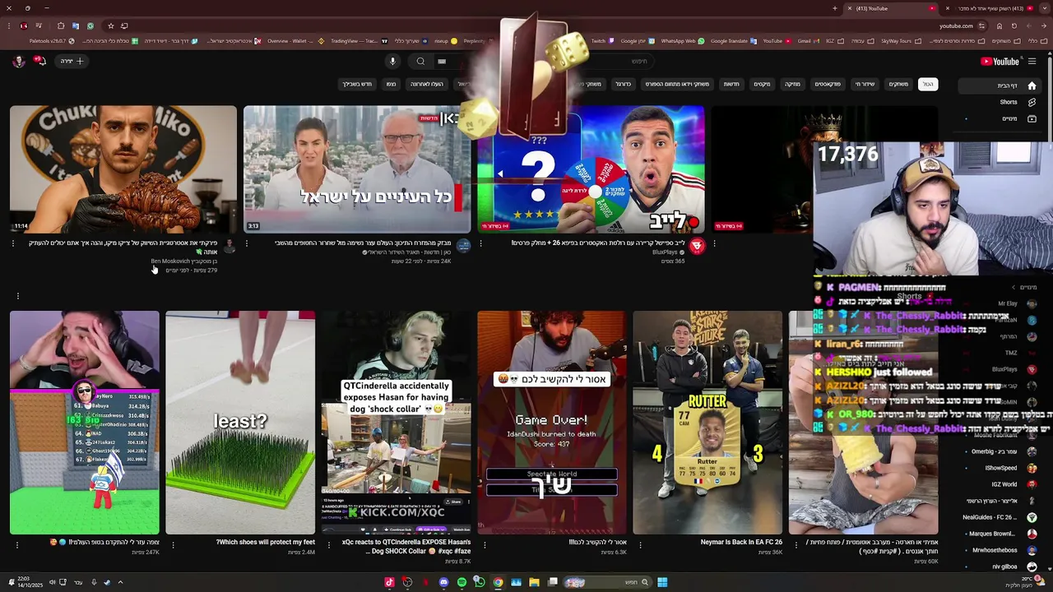
Task: Select the משחקים (Gaming) chip
Action: tap(898, 84)
